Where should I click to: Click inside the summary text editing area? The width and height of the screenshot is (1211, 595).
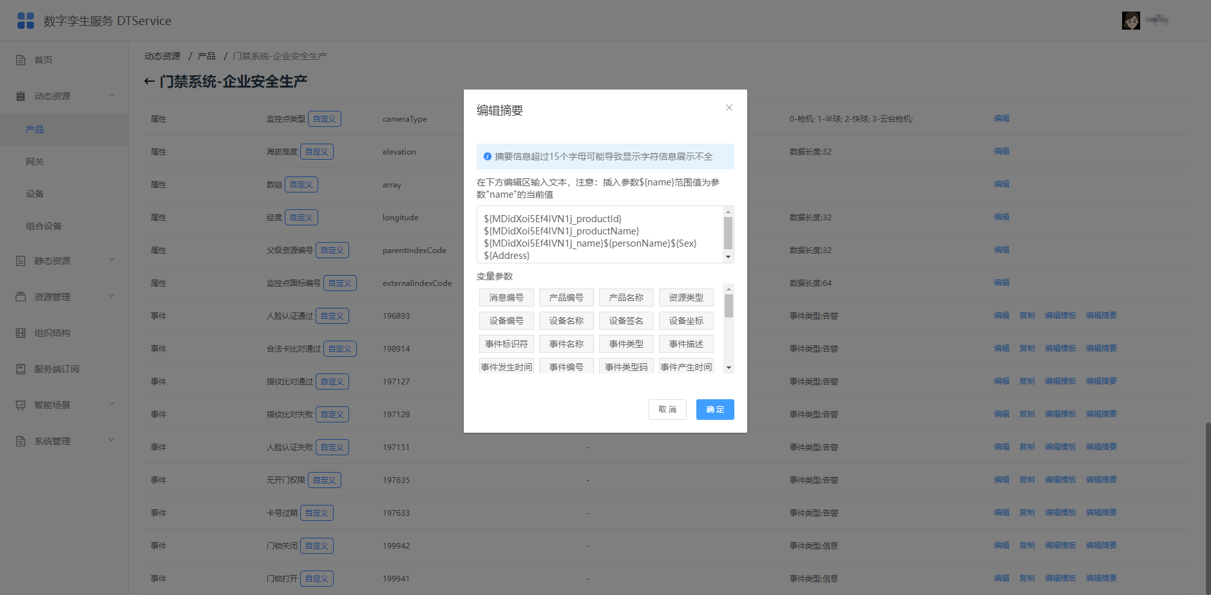(x=600, y=234)
